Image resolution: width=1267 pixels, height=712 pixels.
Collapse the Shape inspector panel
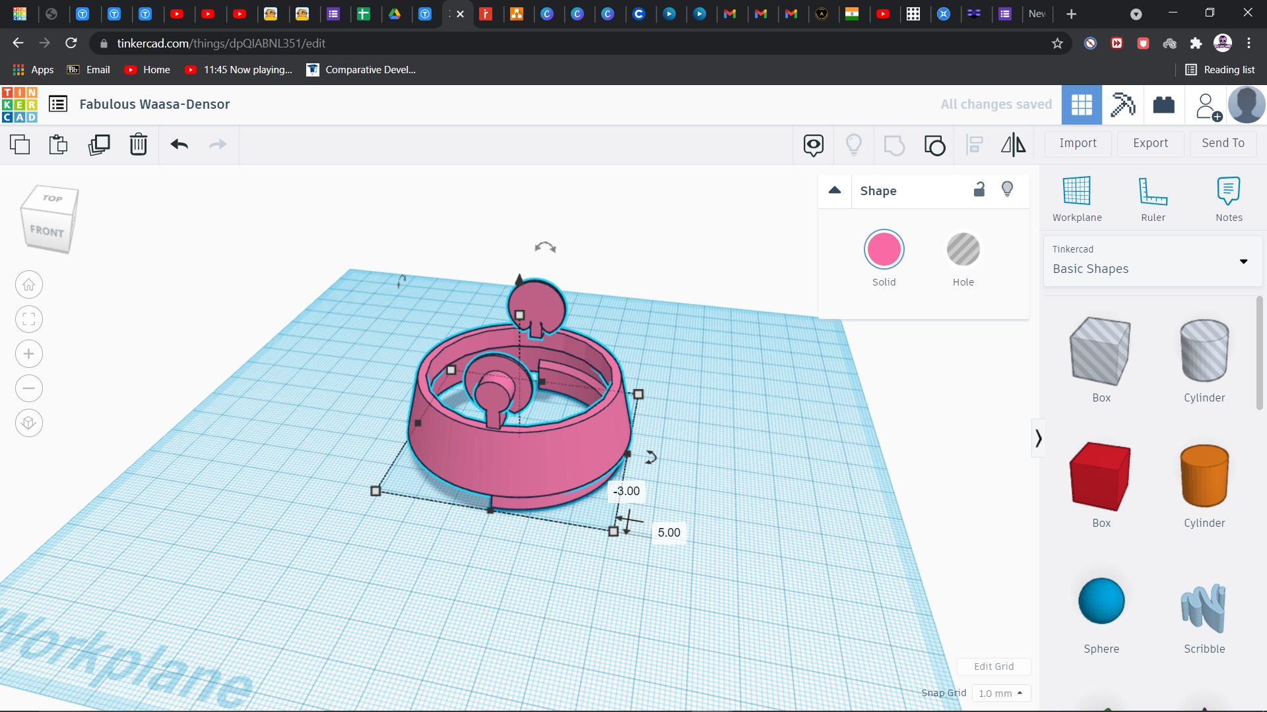[x=835, y=191]
